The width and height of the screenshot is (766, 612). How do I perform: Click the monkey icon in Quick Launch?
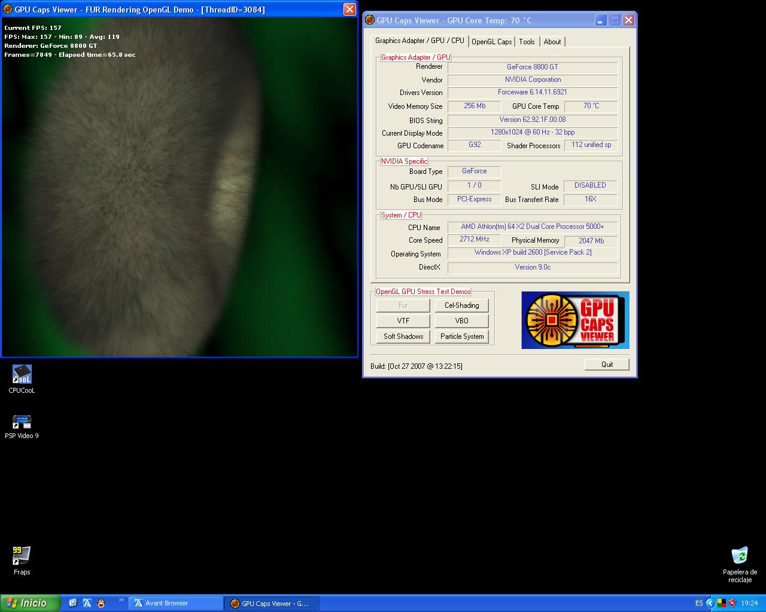[x=101, y=603]
